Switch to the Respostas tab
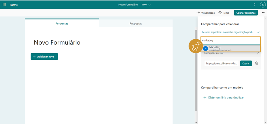Viewport: 267px width, 124px height. click(x=136, y=24)
